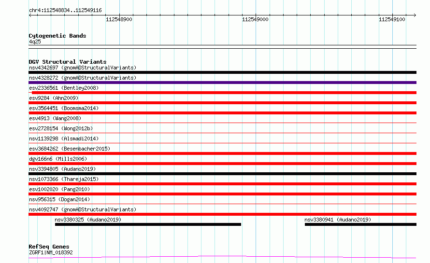Open the esv4913 (Wang2008) variant label
The image size is (430, 263).
55,118
